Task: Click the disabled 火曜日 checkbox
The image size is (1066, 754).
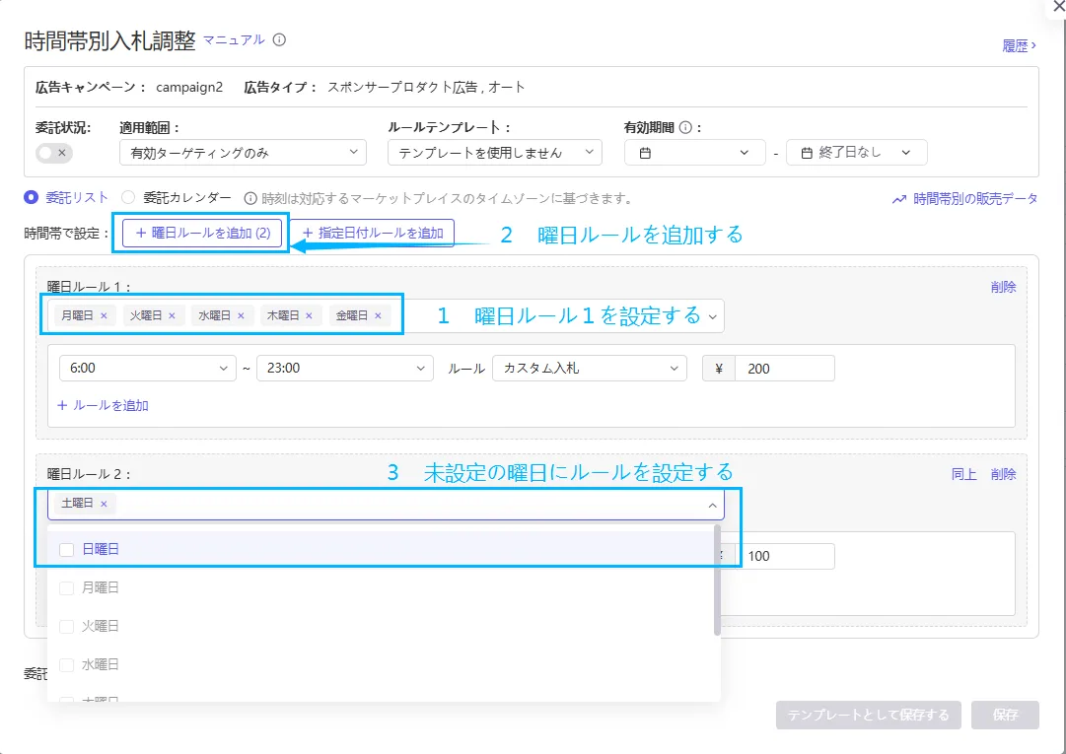Action: (67, 626)
